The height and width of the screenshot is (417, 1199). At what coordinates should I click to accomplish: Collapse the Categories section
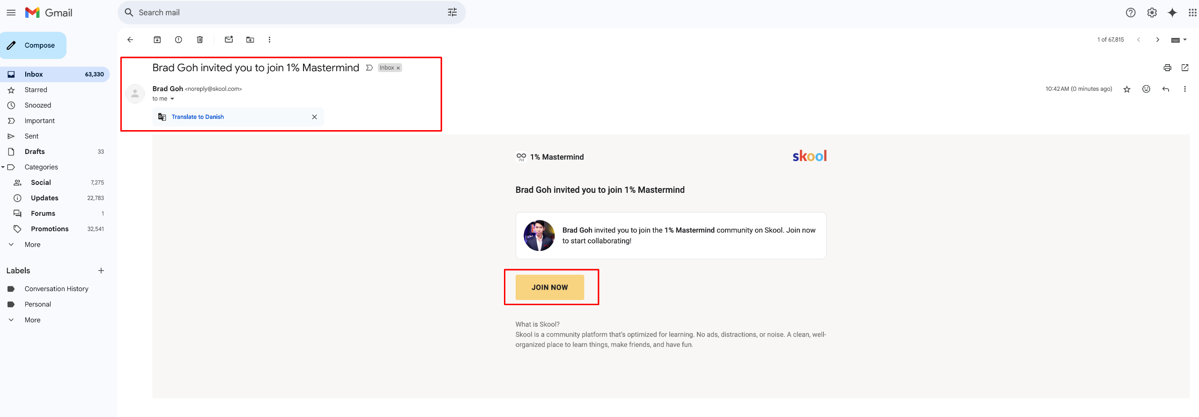3,167
